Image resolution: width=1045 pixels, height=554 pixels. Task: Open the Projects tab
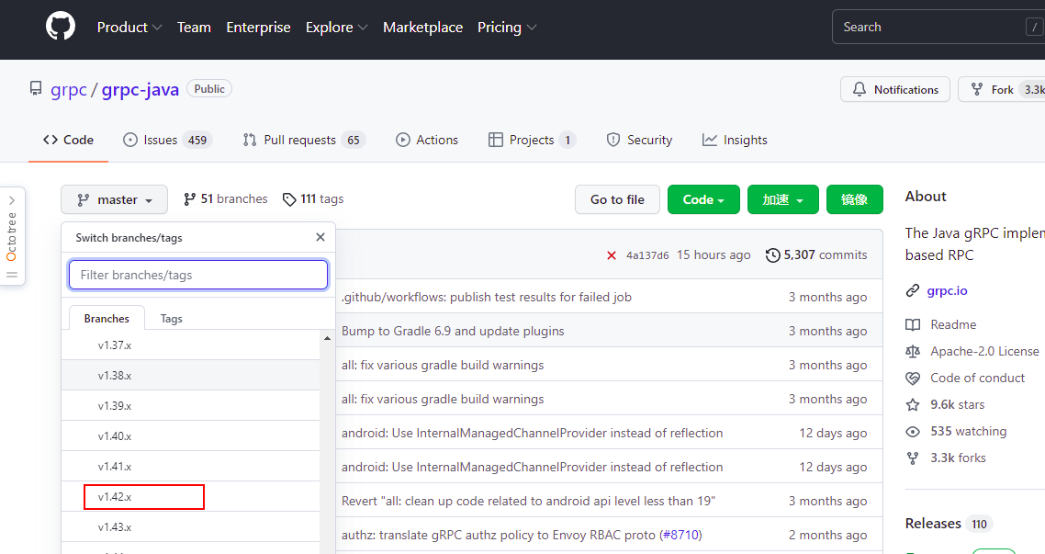(532, 140)
